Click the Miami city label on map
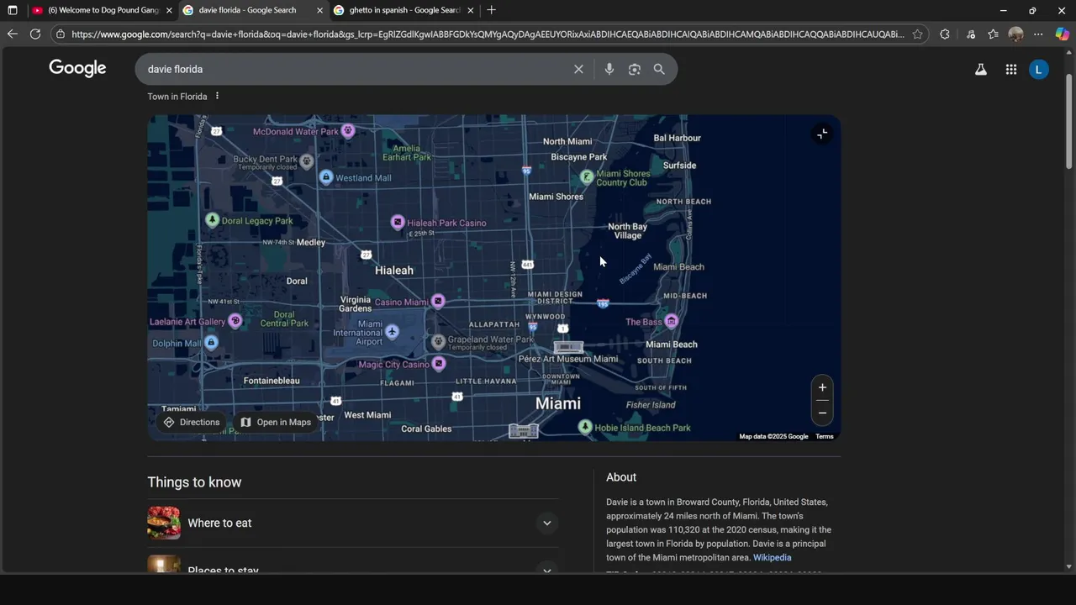The height and width of the screenshot is (605, 1076). [x=558, y=403]
